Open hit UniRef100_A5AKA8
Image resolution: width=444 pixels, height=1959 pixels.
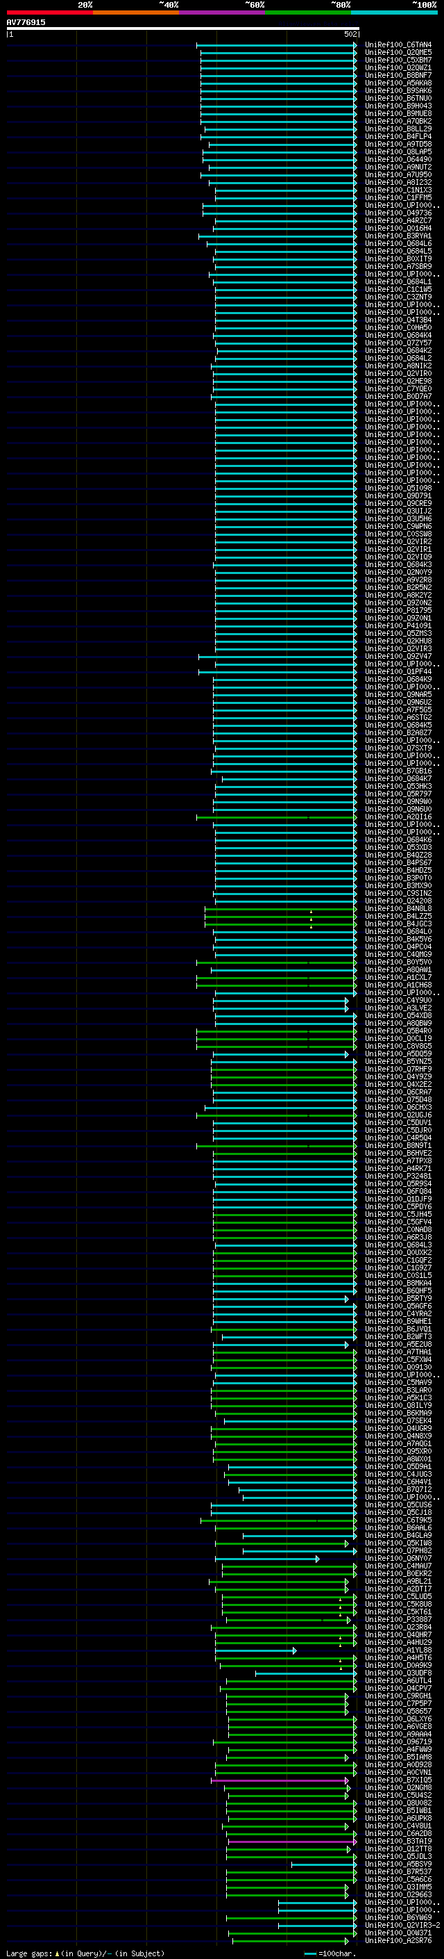tap(398, 83)
